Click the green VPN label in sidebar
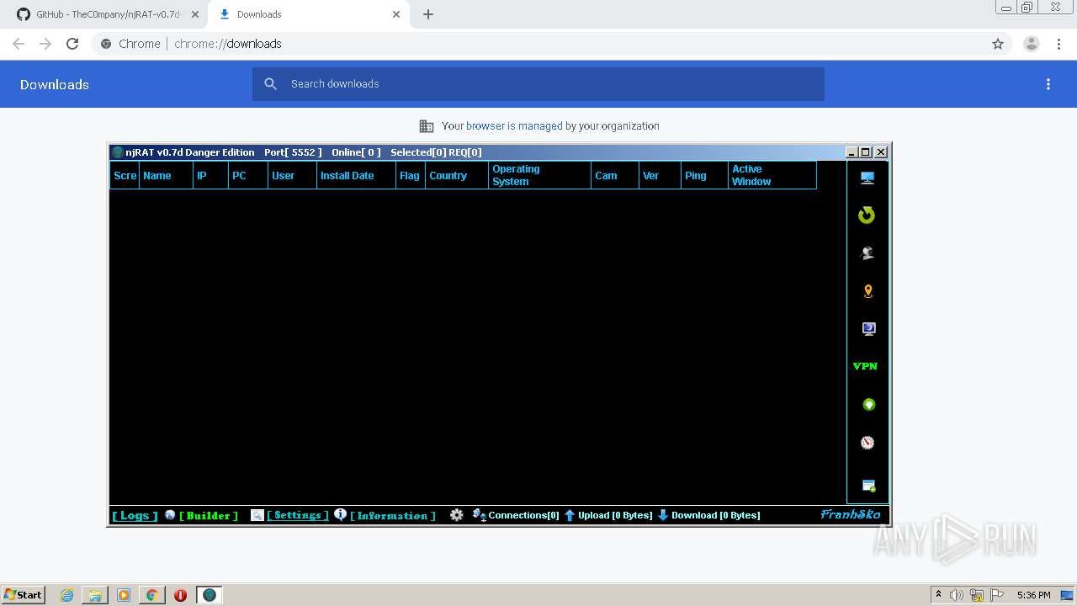Screen dimensions: 1077x606 pos(865,366)
